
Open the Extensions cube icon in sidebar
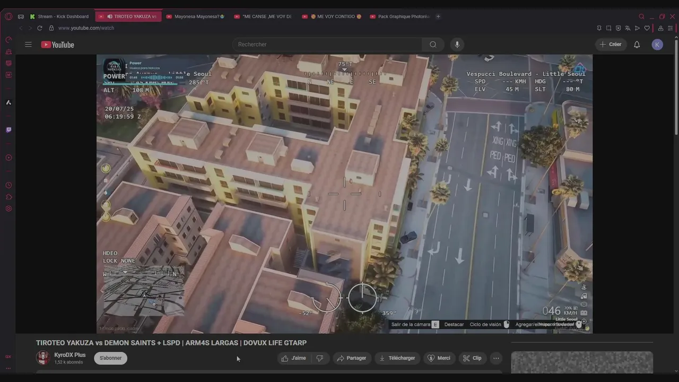tap(8, 197)
